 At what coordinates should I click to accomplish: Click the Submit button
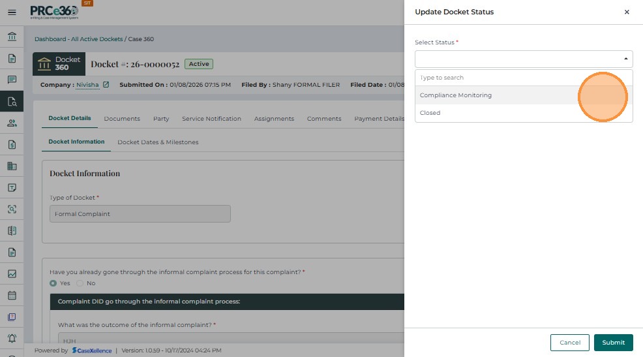tap(613, 343)
